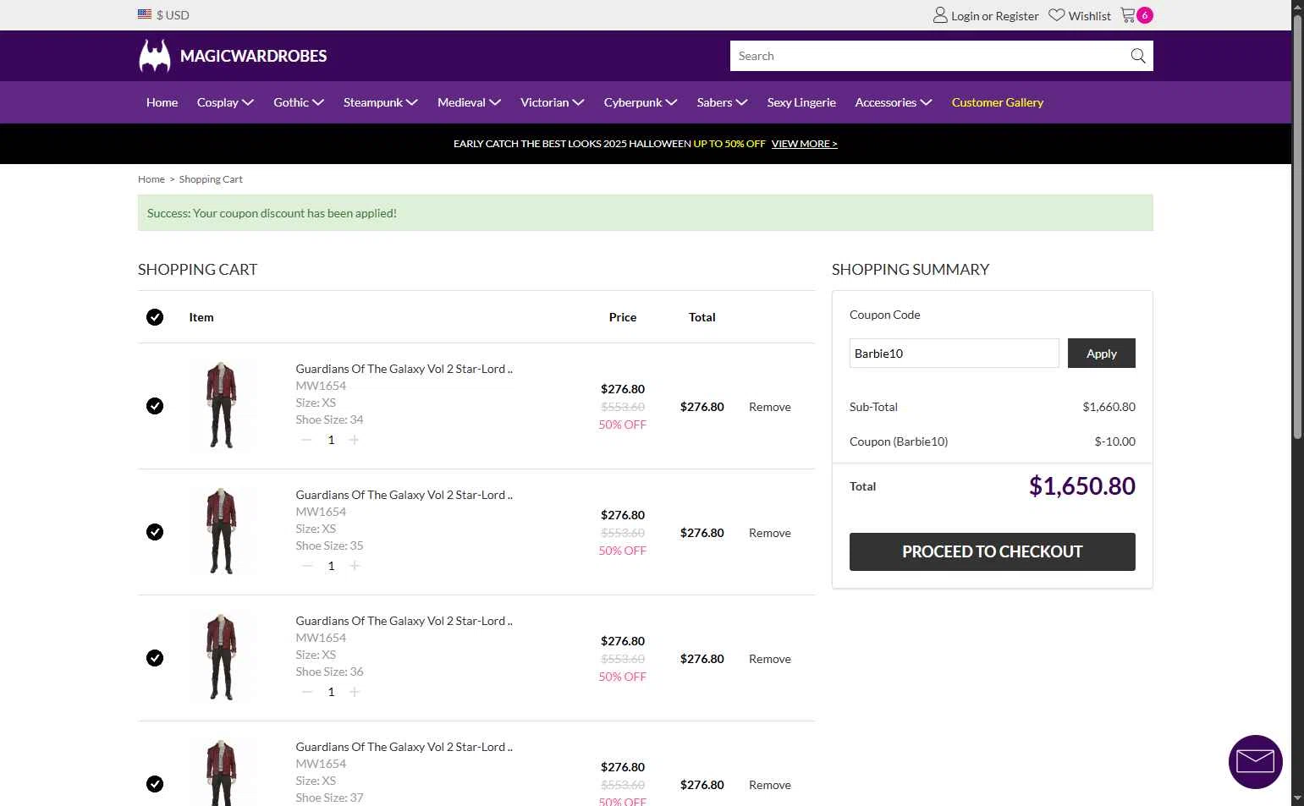Click the coupon code input field

tap(955, 354)
